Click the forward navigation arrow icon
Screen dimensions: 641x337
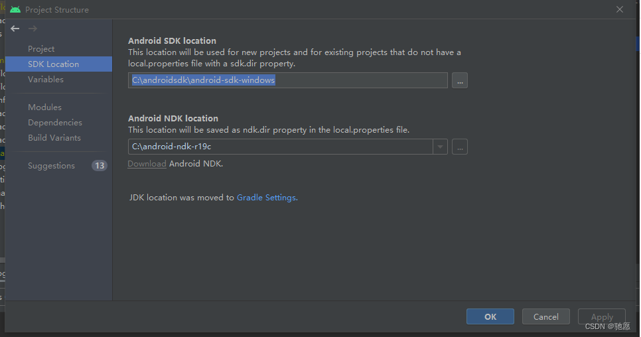(33, 29)
